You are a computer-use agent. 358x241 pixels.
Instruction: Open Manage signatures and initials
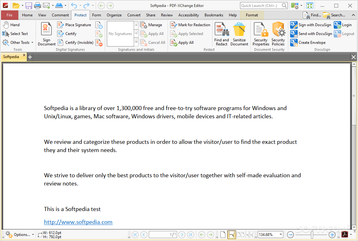tap(151, 25)
